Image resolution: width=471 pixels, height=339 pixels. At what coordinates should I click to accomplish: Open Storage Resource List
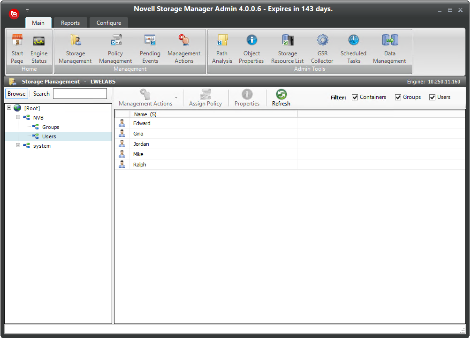(x=288, y=48)
